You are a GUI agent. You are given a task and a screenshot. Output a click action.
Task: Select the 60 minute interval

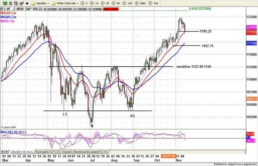point(116,3)
